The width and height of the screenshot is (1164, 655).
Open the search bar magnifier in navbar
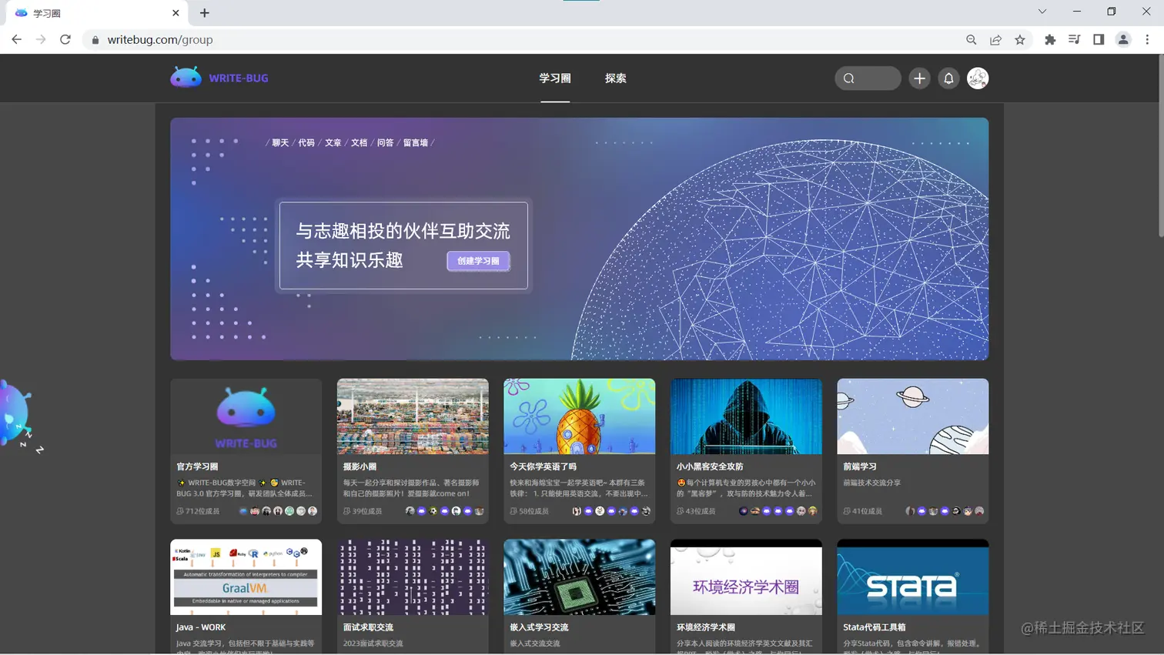pyautogui.click(x=849, y=78)
